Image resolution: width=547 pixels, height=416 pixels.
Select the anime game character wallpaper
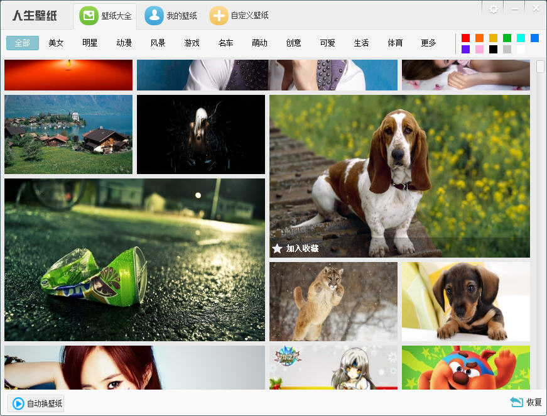click(333, 368)
